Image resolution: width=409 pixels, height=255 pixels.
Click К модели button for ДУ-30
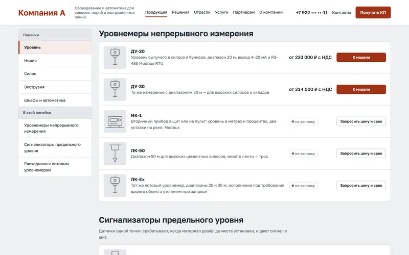click(x=361, y=89)
